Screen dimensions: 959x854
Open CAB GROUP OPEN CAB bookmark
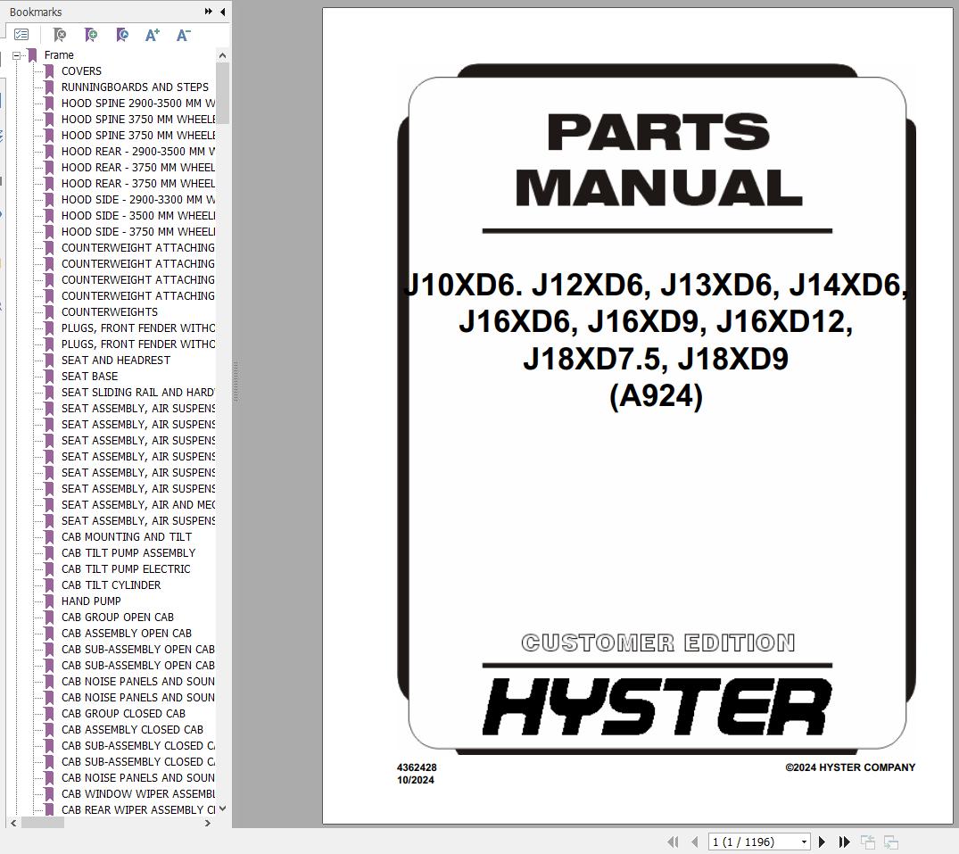[x=118, y=617]
